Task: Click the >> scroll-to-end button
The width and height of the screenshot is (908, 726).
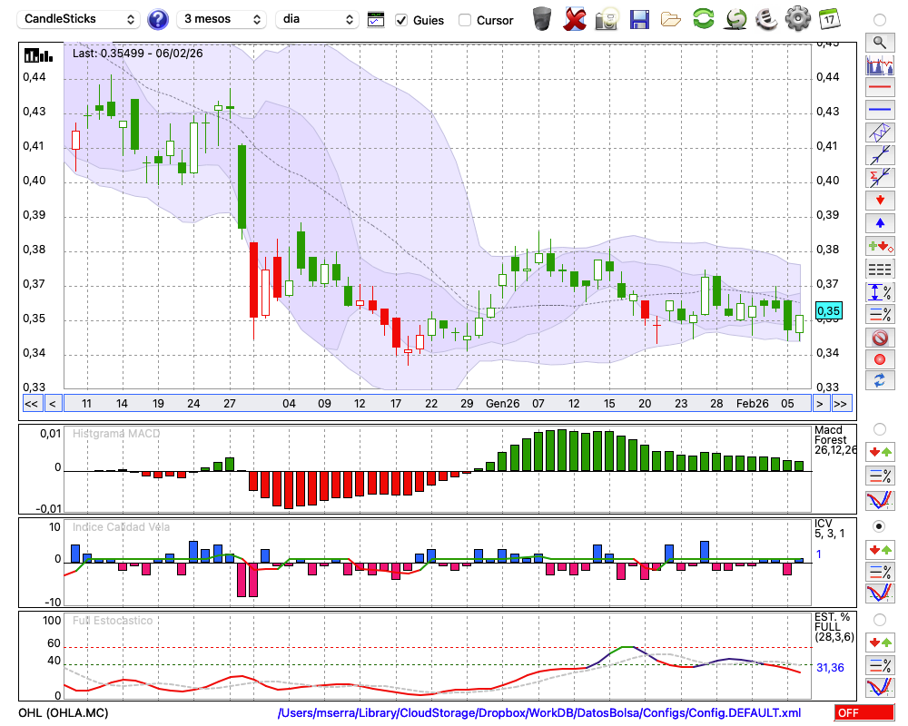Action: [841, 403]
